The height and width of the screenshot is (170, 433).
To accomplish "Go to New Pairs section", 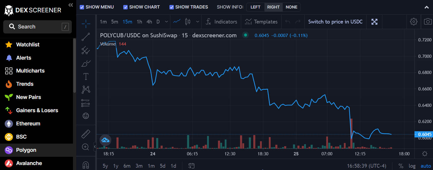I will [x=29, y=97].
